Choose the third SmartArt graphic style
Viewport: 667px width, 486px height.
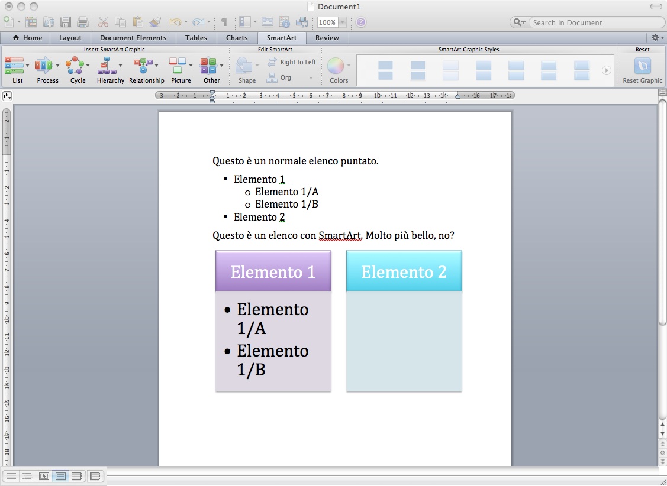pos(451,70)
